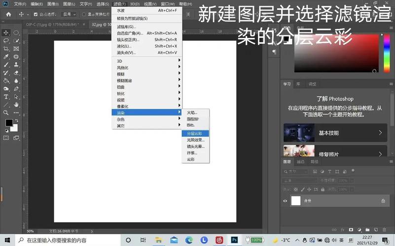Select the Quick Selection tool
Viewport: 395px width, 246px height.
pyautogui.click(x=16, y=41)
